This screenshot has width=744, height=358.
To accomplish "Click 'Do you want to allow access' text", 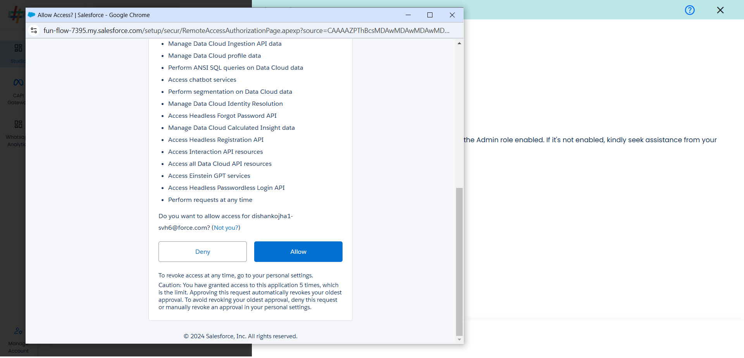I will [226, 222].
